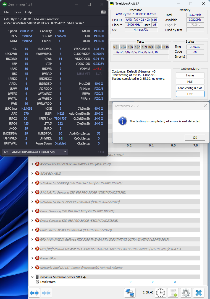Close the TestMem5 completion dialog
The image size is (210, 299).
click(205, 106)
